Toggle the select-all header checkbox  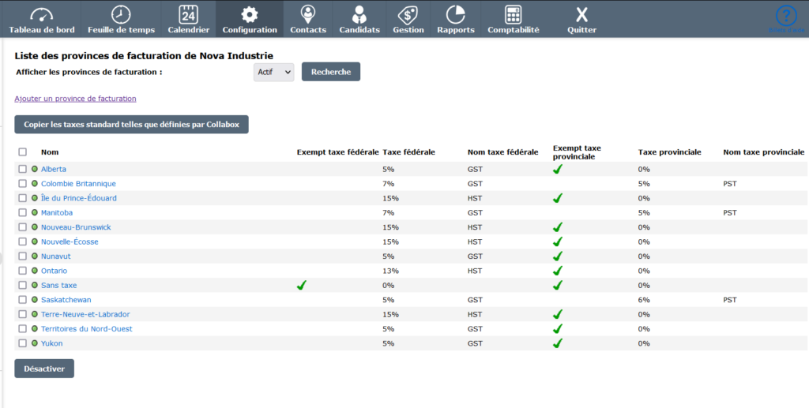click(x=22, y=152)
